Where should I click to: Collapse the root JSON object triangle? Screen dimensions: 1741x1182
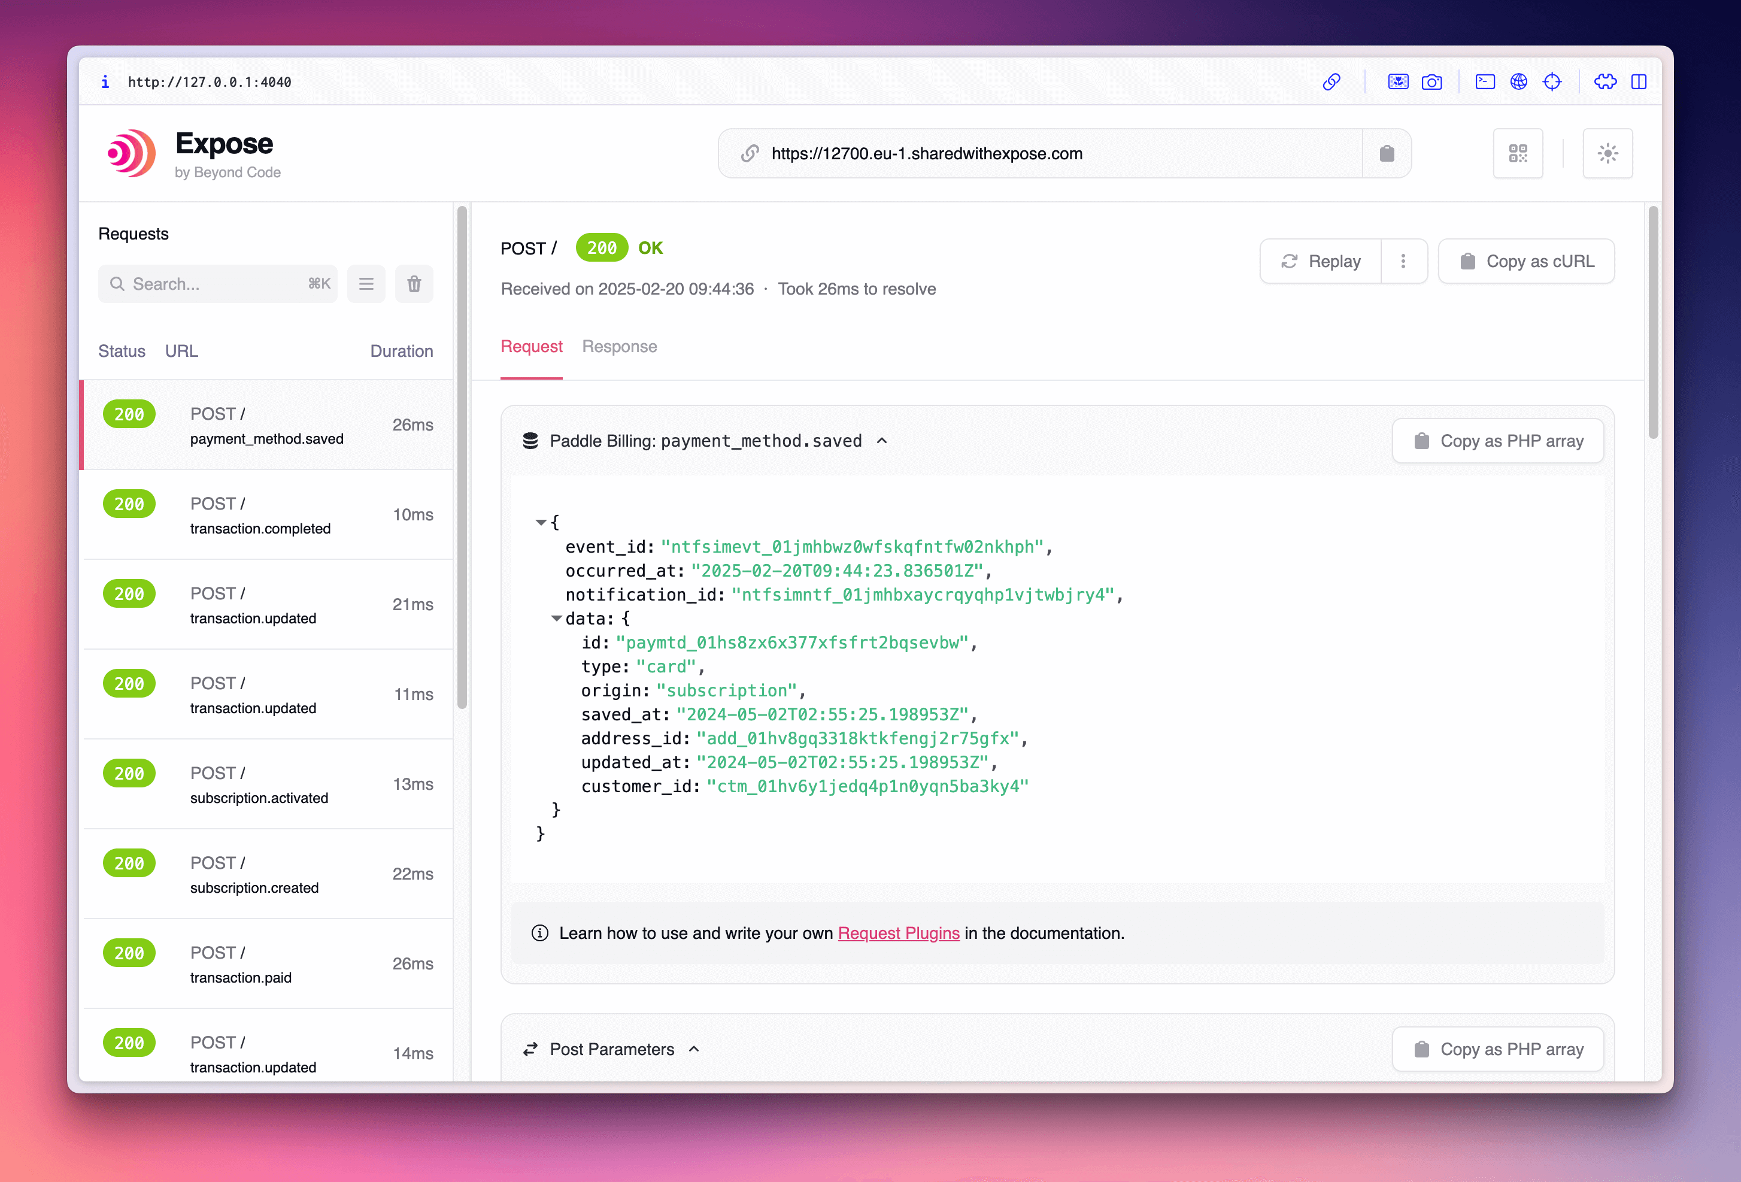(540, 522)
